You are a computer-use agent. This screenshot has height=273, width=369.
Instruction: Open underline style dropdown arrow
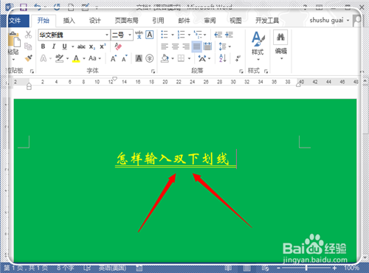pyautogui.click(x=73, y=46)
